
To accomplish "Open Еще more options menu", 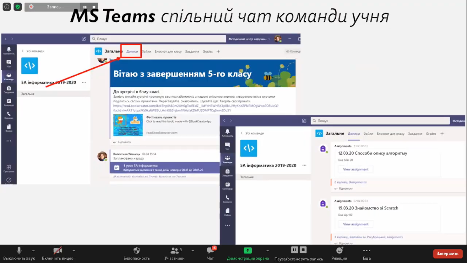I will (367, 253).
